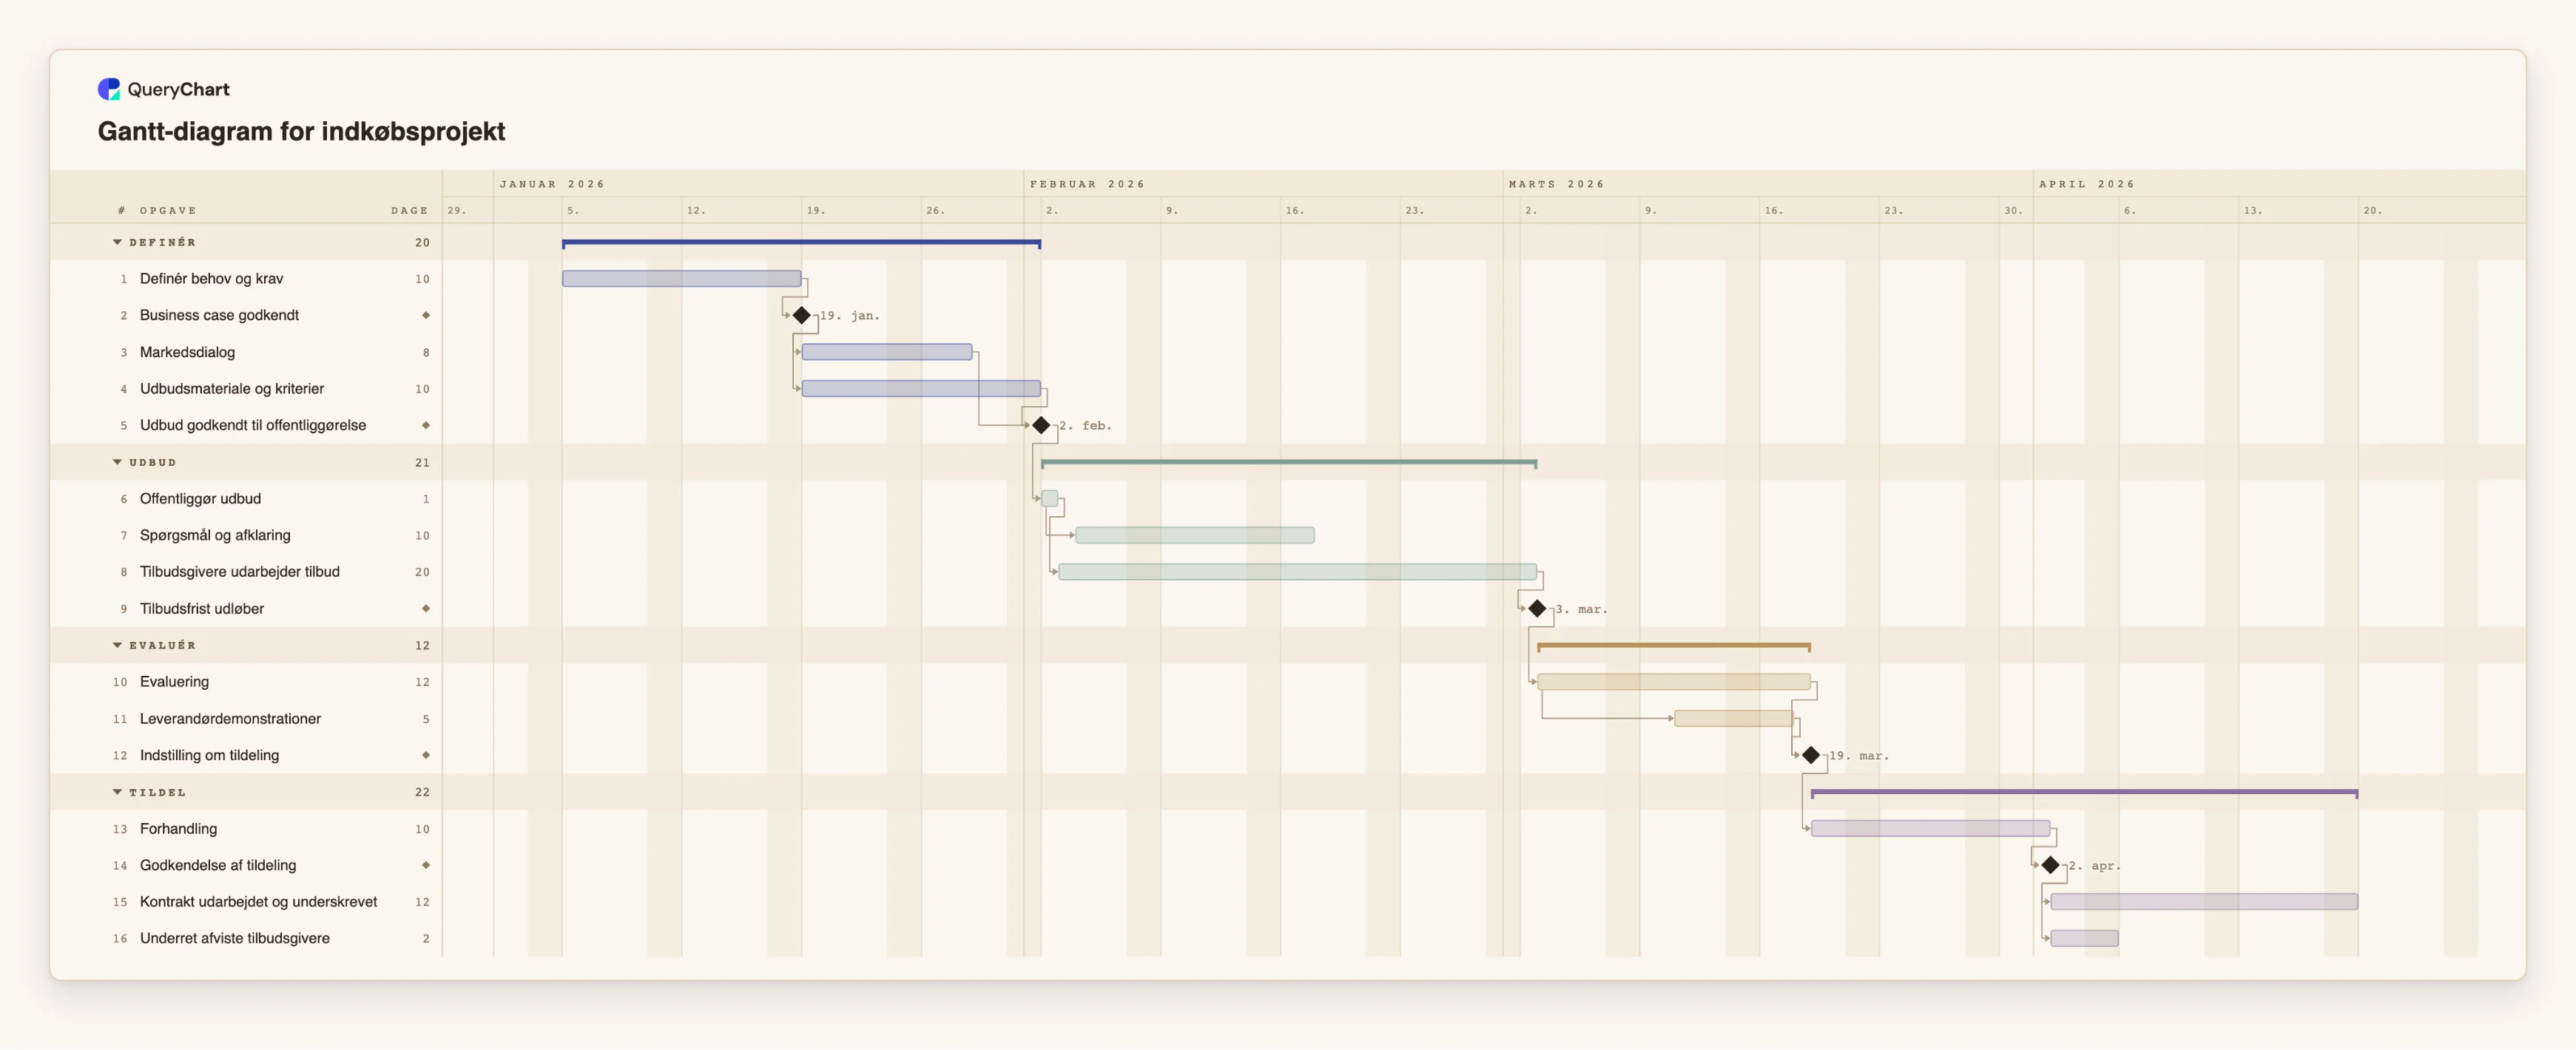
Task: Select the Markedsdialog task bar
Action: pos(887,352)
